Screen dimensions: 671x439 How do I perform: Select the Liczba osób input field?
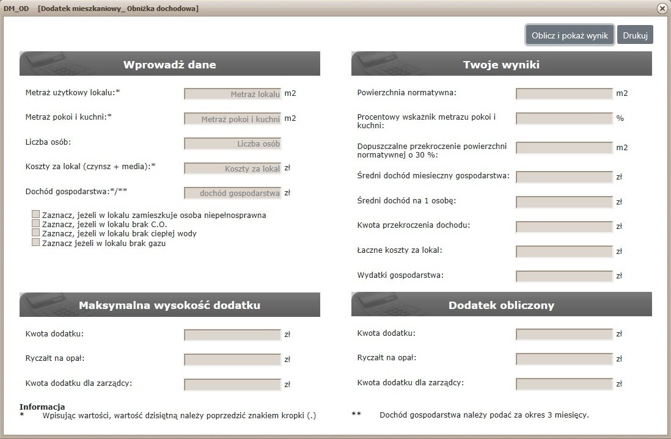point(232,143)
